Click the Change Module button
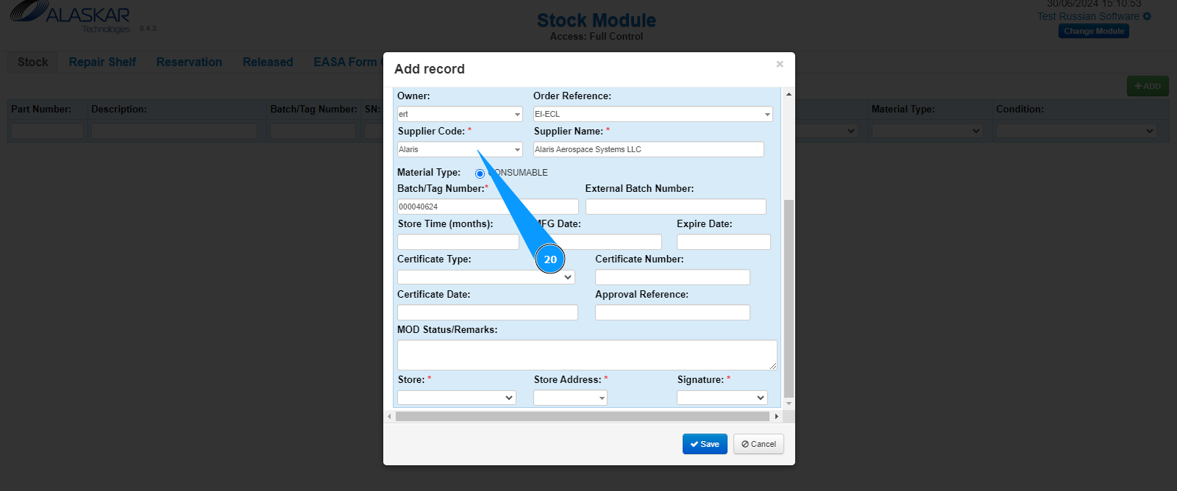This screenshot has height=491, width=1177. pyautogui.click(x=1094, y=31)
